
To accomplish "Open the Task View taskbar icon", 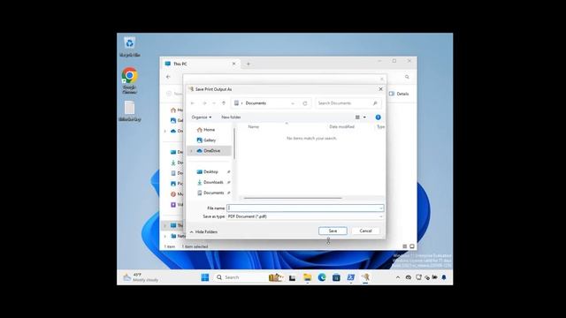I will 292,277.
